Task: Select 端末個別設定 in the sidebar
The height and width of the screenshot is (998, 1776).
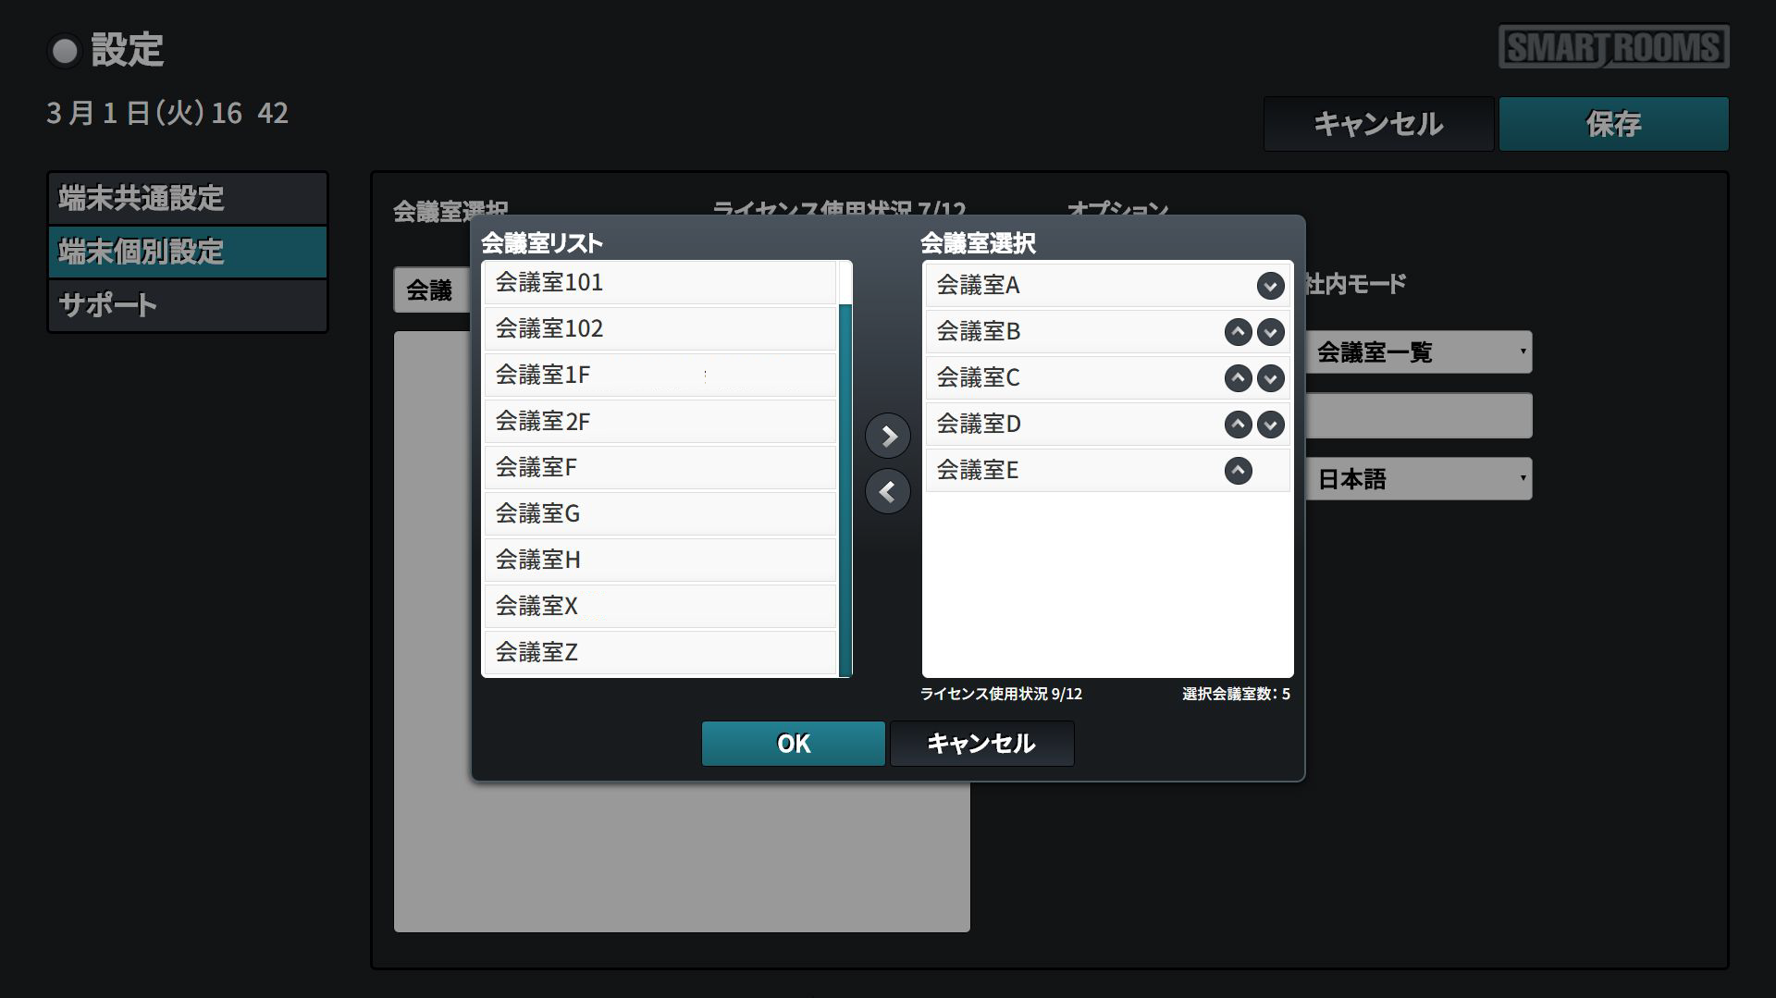Action: [188, 252]
